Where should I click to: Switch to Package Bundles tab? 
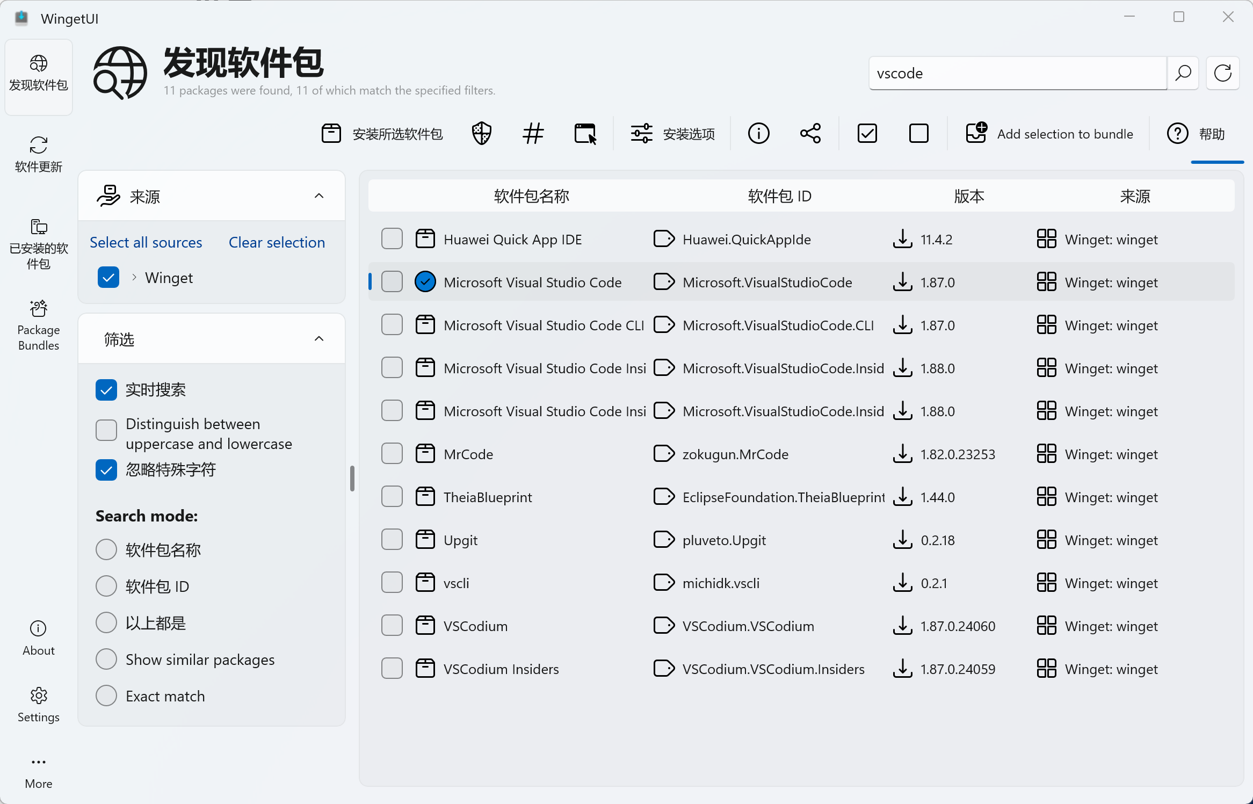click(x=39, y=325)
